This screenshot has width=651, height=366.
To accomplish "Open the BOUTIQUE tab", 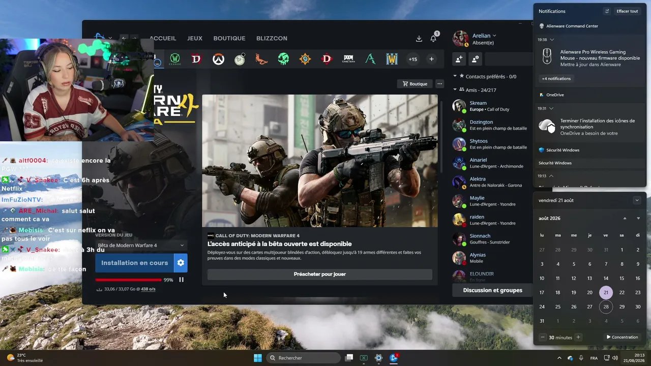I will point(229,38).
